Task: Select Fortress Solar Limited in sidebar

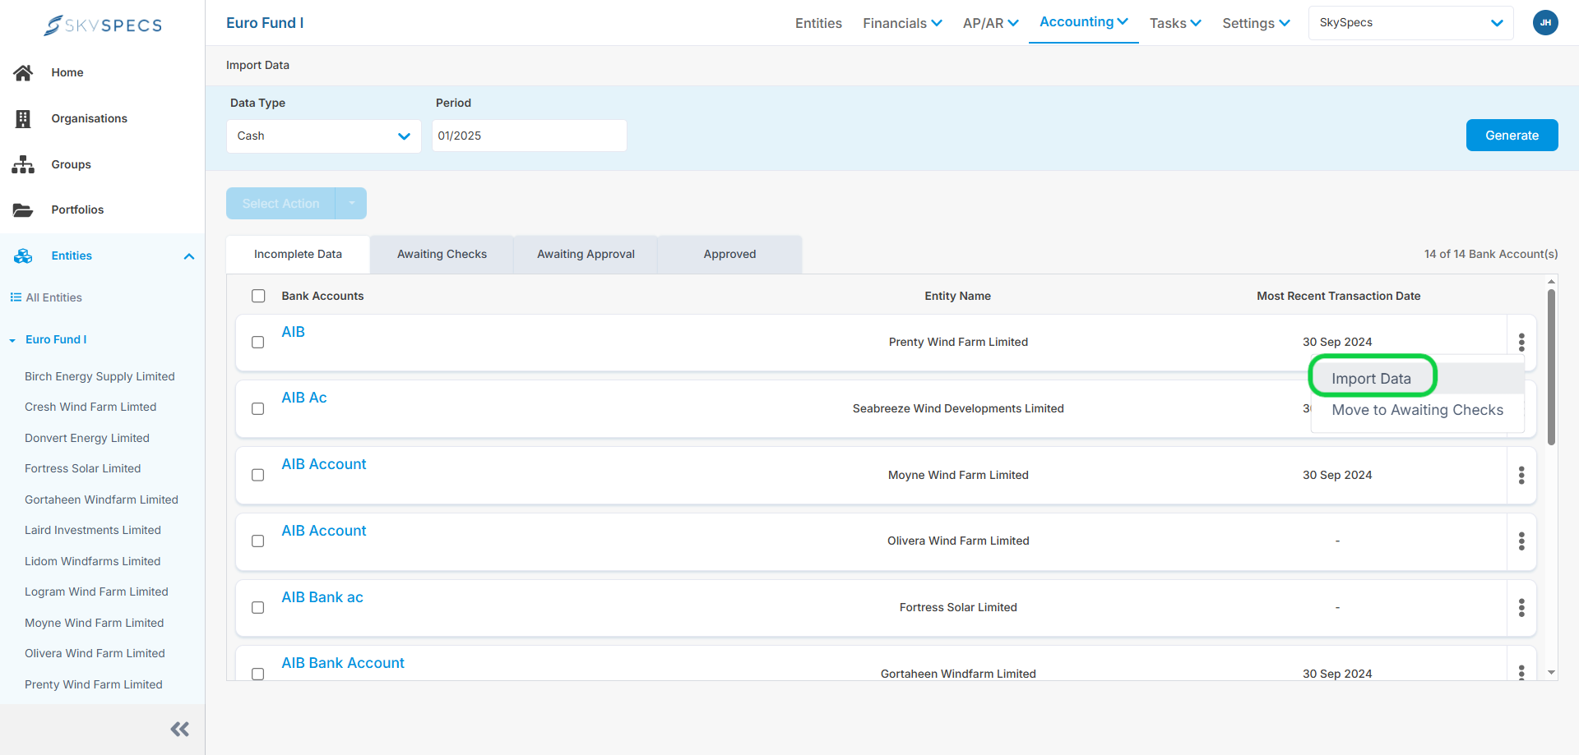Action: point(82,468)
